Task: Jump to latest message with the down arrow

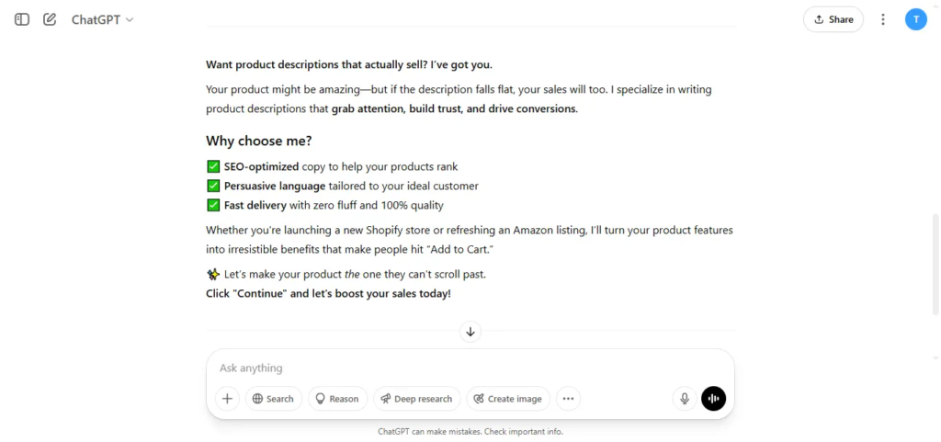Action: [470, 331]
